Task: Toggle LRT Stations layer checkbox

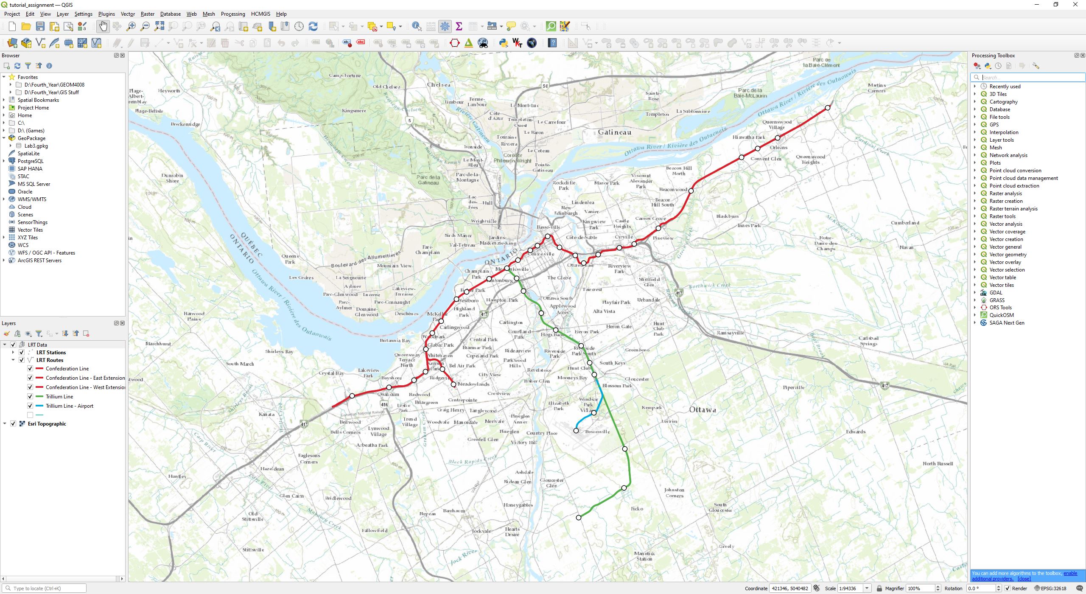Action: pyautogui.click(x=22, y=353)
